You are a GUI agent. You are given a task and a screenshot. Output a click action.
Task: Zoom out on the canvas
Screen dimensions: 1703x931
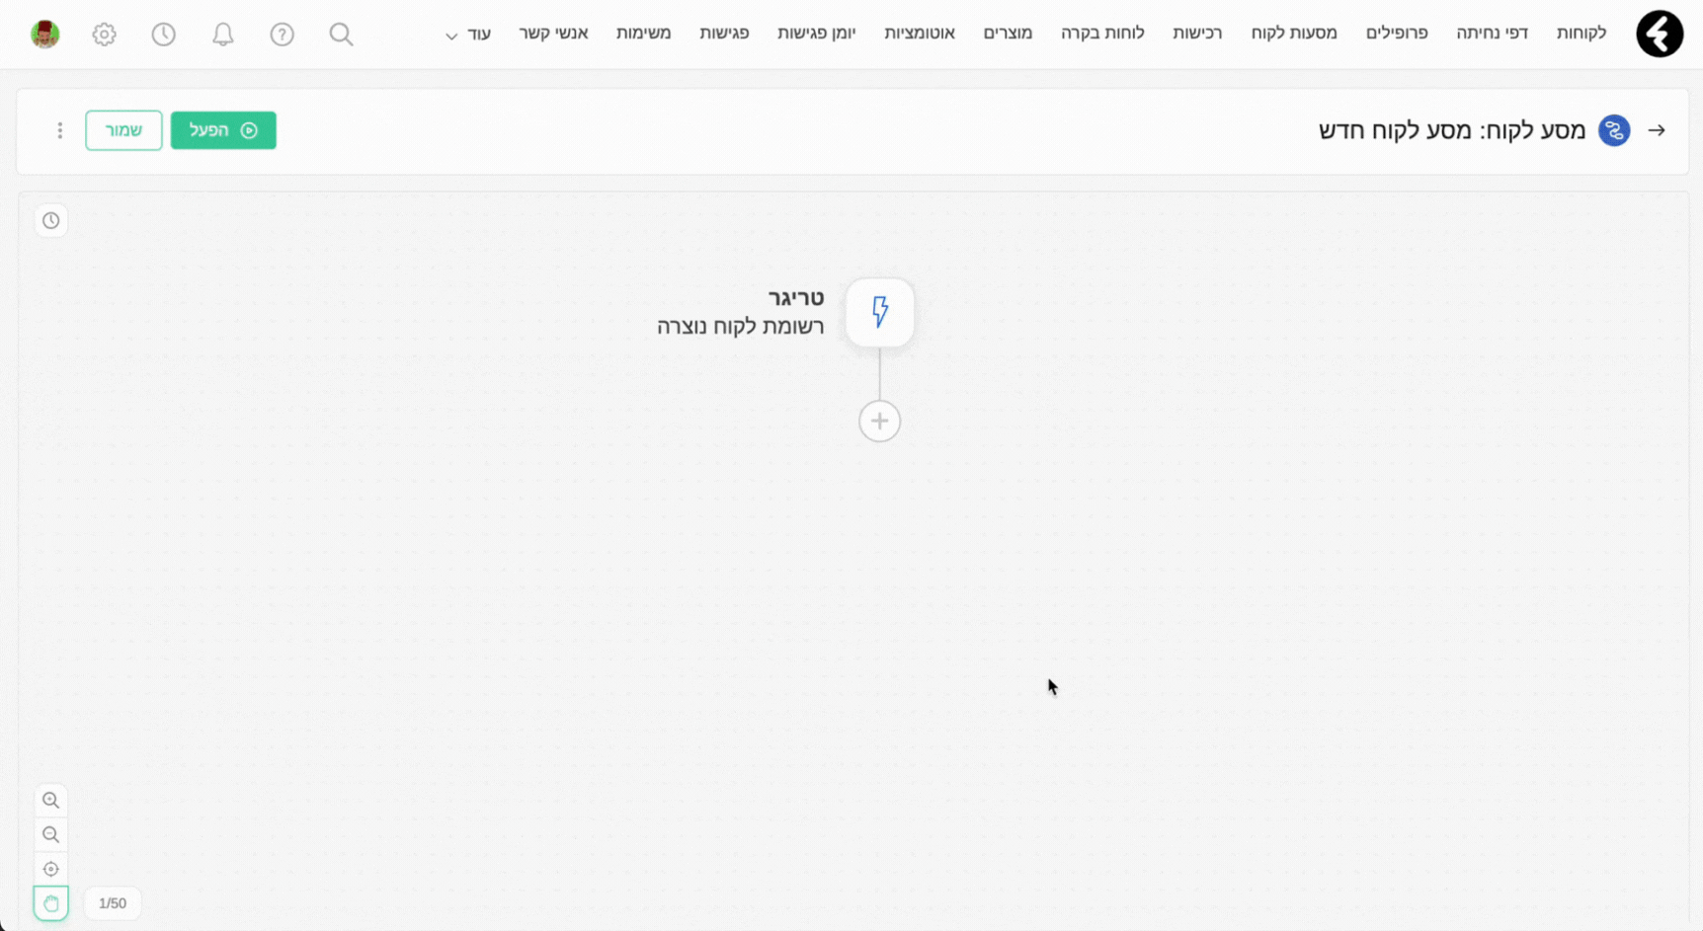(x=51, y=835)
